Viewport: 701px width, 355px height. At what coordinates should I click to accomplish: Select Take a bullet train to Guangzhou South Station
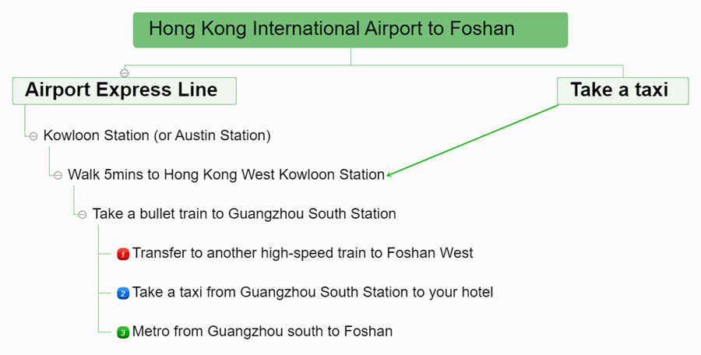[244, 214]
